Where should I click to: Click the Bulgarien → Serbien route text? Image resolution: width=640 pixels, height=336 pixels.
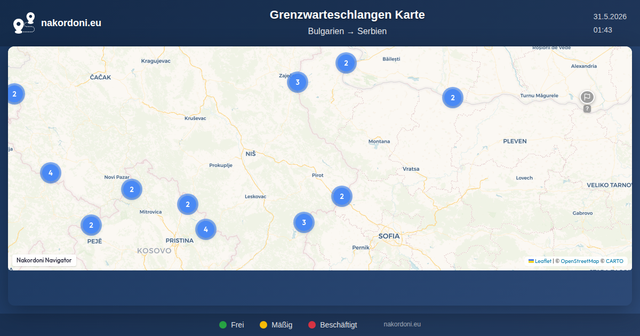(x=347, y=31)
